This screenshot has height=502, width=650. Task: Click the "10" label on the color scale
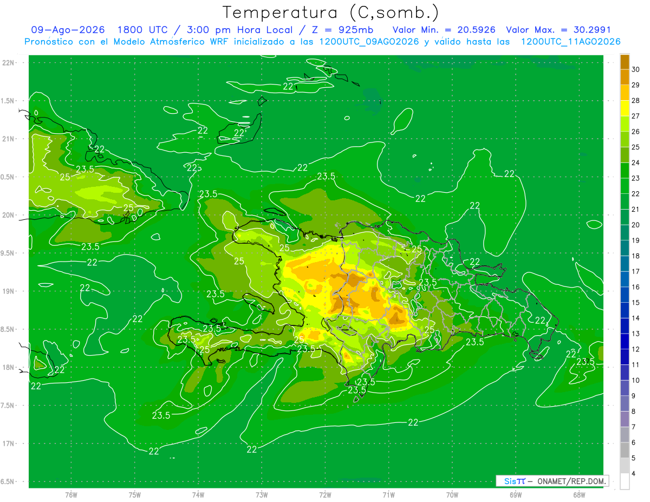[635, 380]
